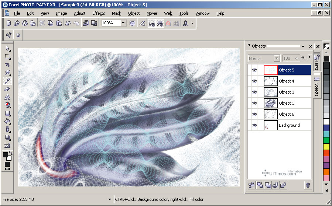The width and height of the screenshot is (332, 206).
Task: Select the Text tool
Action: (8, 97)
